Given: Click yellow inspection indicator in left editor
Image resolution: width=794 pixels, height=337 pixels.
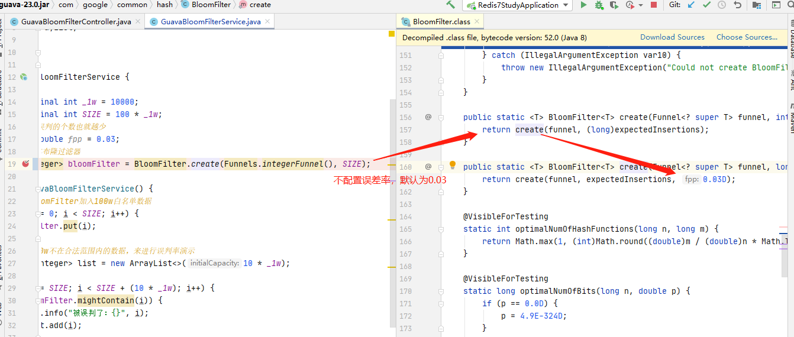Looking at the screenshot, I should click(x=392, y=34).
